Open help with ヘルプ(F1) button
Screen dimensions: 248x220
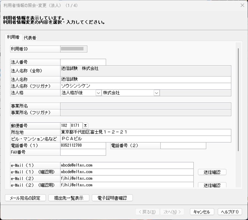[230, 212]
